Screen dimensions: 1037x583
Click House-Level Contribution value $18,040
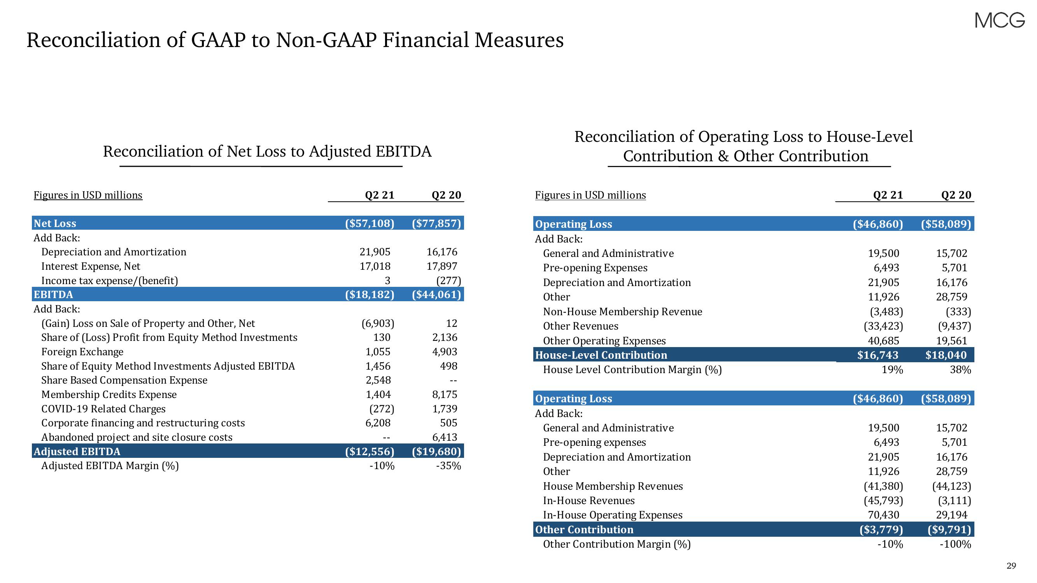click(x=946, y=355)
